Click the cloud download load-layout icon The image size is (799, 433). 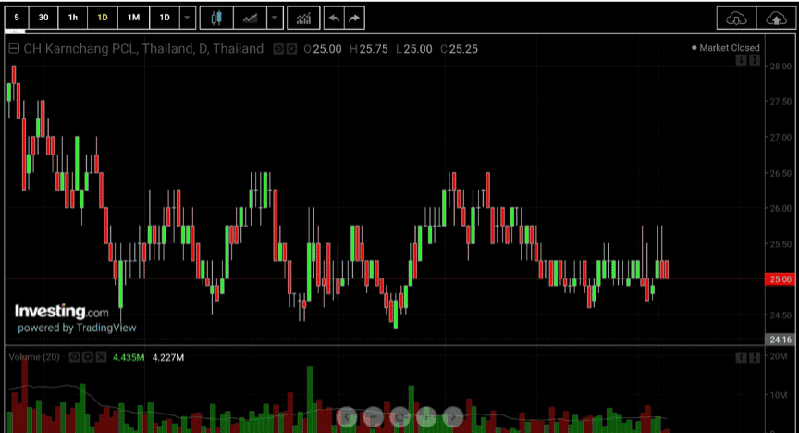[736, 19]
